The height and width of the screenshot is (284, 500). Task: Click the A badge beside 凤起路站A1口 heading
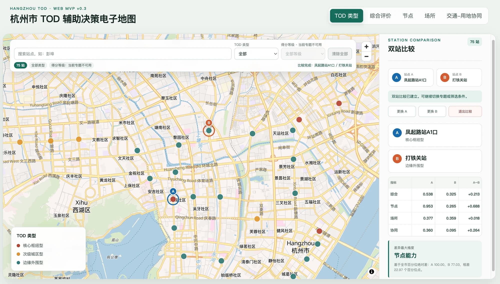click(x=397, y=133)
